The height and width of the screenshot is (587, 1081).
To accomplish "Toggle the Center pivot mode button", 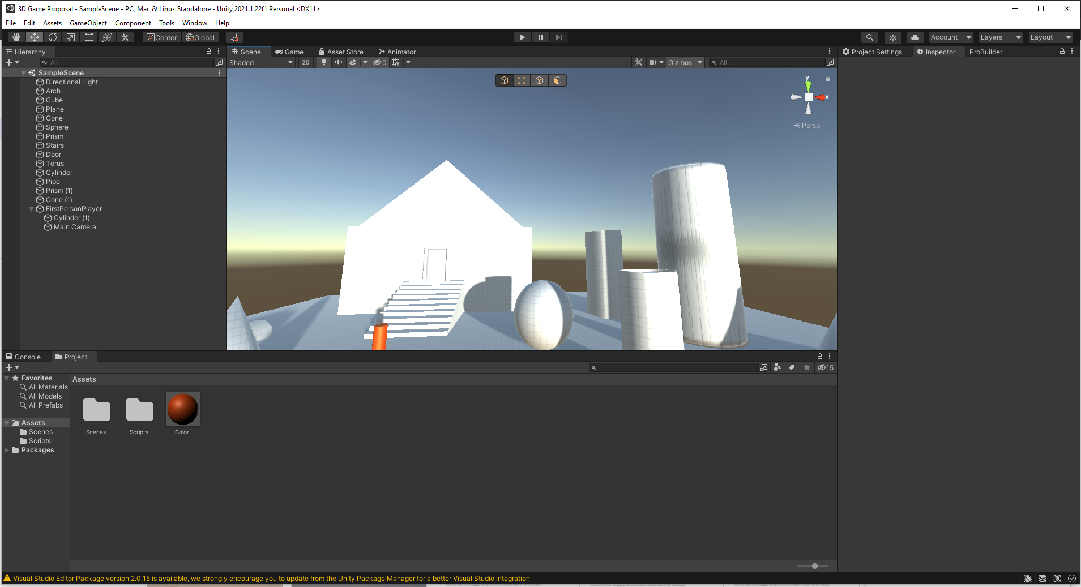I will point(162,37).
